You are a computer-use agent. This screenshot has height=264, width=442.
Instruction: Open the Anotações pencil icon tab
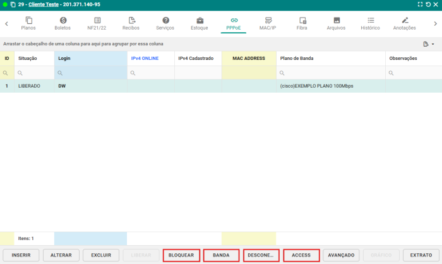point(405,21)
